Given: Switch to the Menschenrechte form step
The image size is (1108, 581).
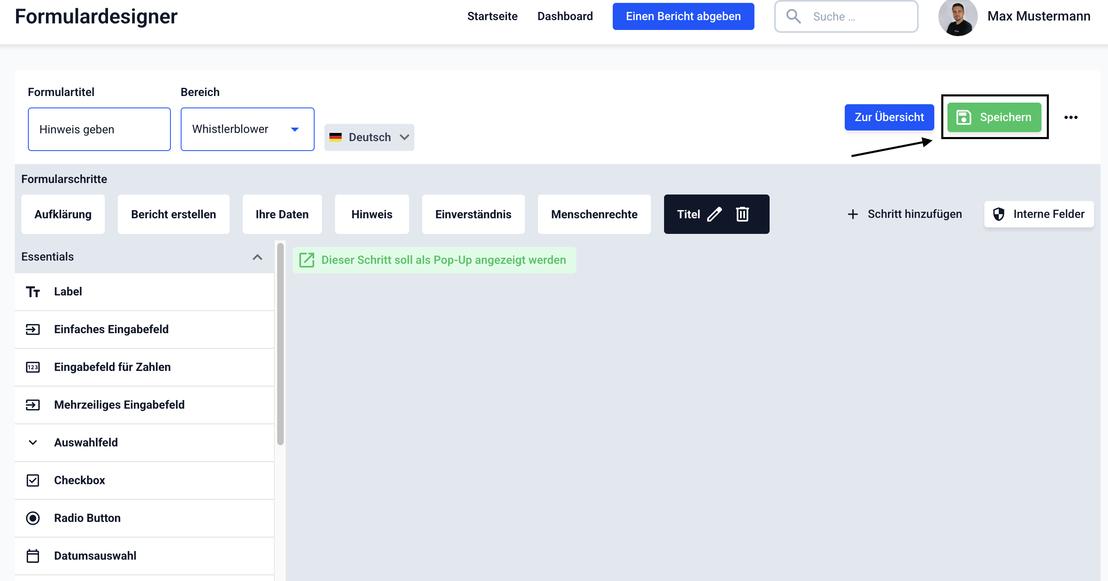Looking at the screenshot, I should click(x=594, y=214).
